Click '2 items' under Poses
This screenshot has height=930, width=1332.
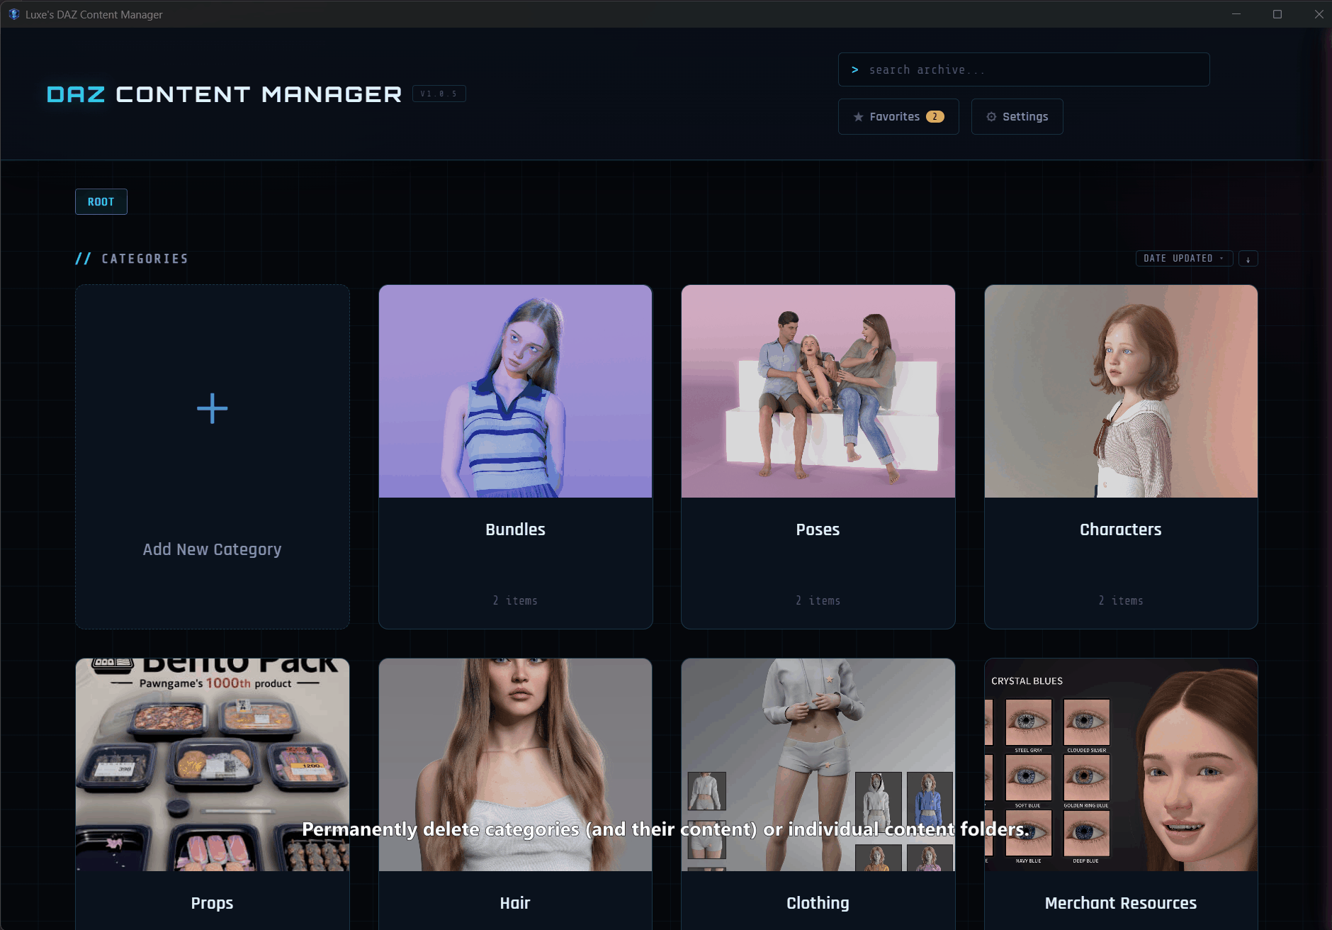pos(818,601)
